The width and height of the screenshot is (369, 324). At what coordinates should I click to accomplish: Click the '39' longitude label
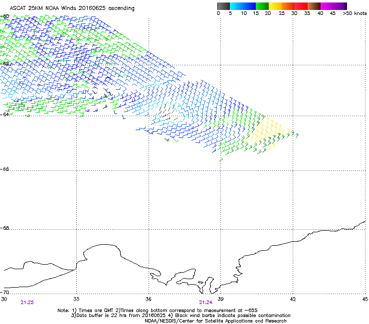[x=220, y=299]
